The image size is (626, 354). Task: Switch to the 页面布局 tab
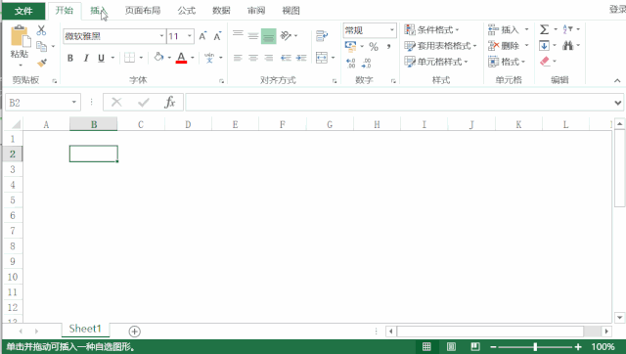coord(143,11)
